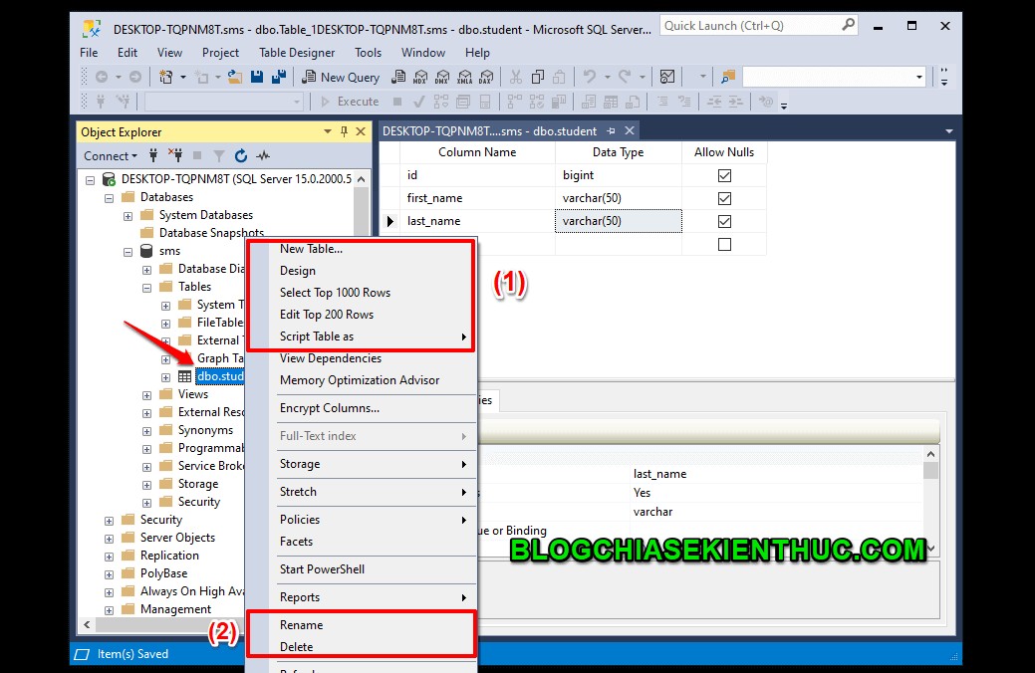Open a New Query window
Viewport: 1035px width, 673px height.
[340, 76]
